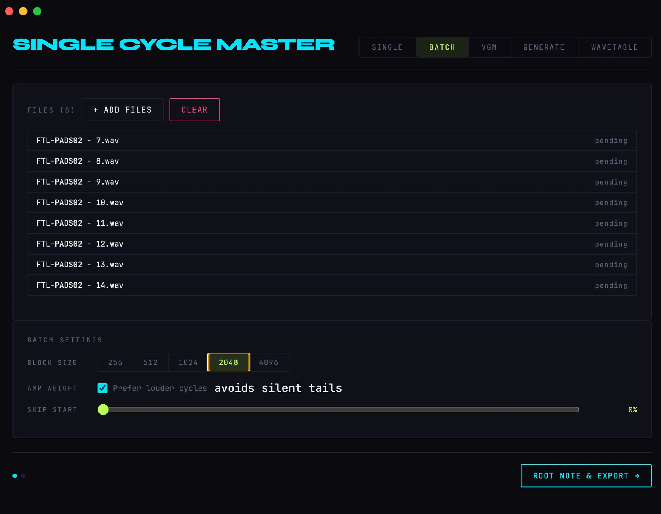Screen dimensions: 661x514
Task: Click pending status of 14.wav row
Action: click(x=611, y=286)
